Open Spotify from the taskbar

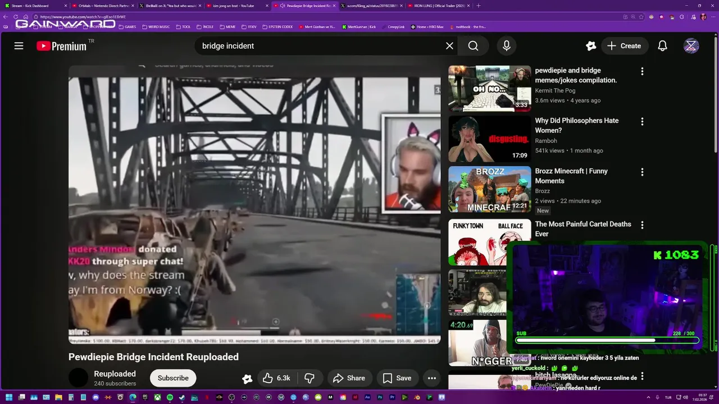tap(170, 397)
